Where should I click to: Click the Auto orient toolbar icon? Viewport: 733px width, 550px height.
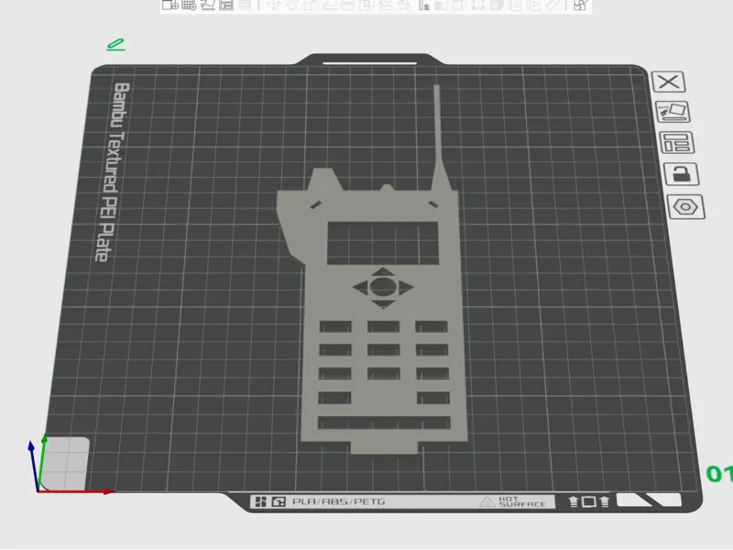208,5
